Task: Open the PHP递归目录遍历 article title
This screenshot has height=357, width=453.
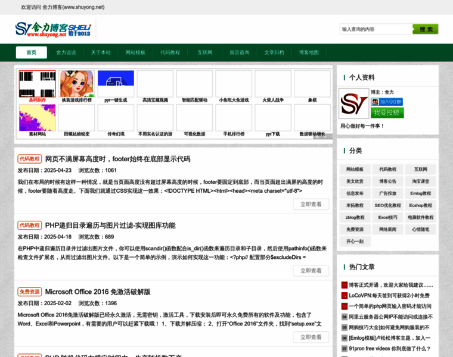Action: (x=110, y=226)
